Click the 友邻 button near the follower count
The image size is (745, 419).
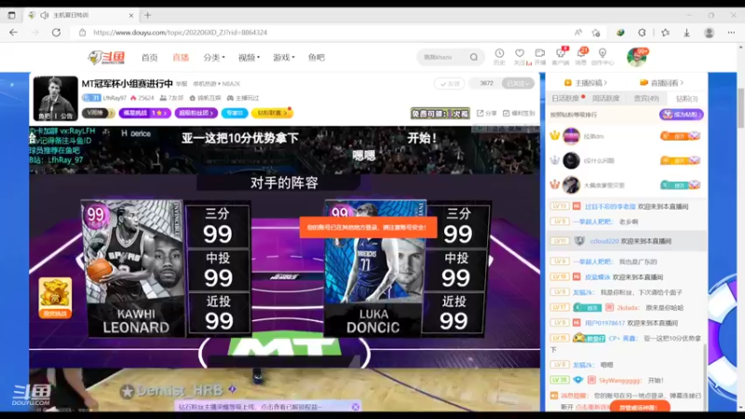(x=449, y=84)
